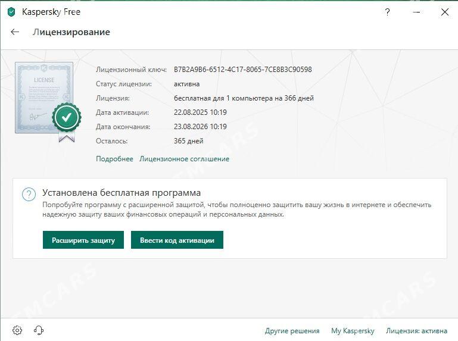Go back using the left arrow
The height and width of the screenshot is (341, 458).
(x=15, y=32)
